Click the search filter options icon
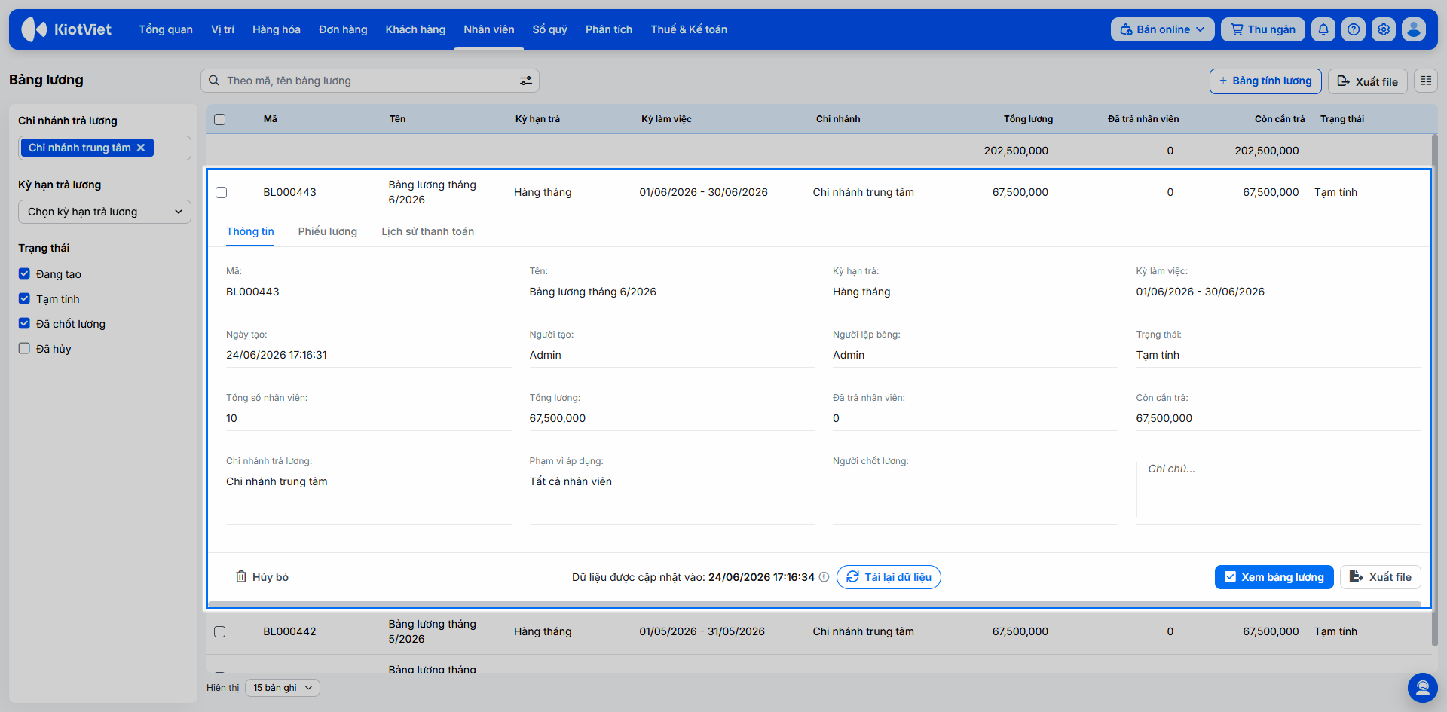 tap(526, 81)
